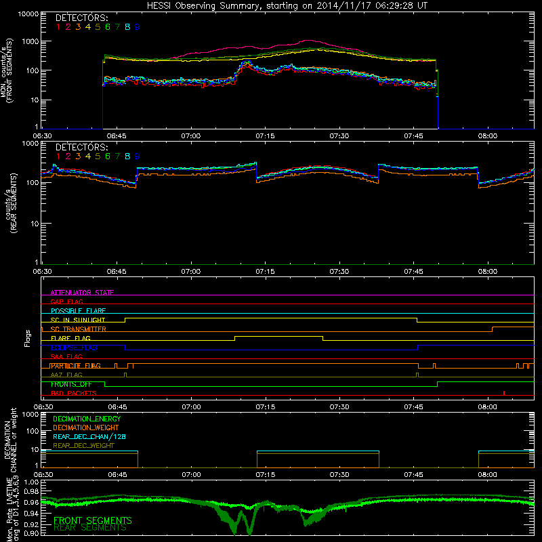The image size is (542, 542).
Task: Click dark green detector 7 in front segments legend
Action: tap(117, 27)
